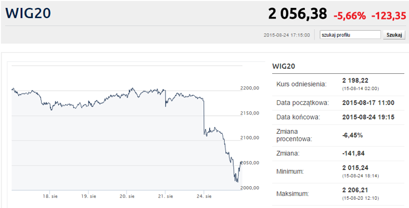
Task: Click the Zmiana procentowa value -6,45%
Action: tap(352, 135)
